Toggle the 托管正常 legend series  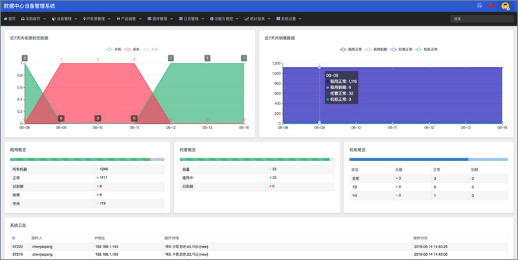[x=401, y=49]
